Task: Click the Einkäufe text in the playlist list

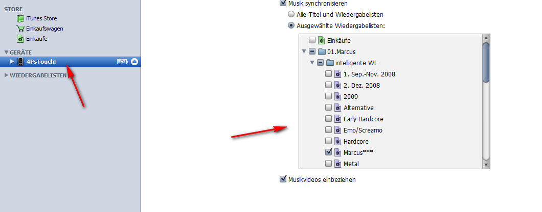Action: [x=338, y=40]
